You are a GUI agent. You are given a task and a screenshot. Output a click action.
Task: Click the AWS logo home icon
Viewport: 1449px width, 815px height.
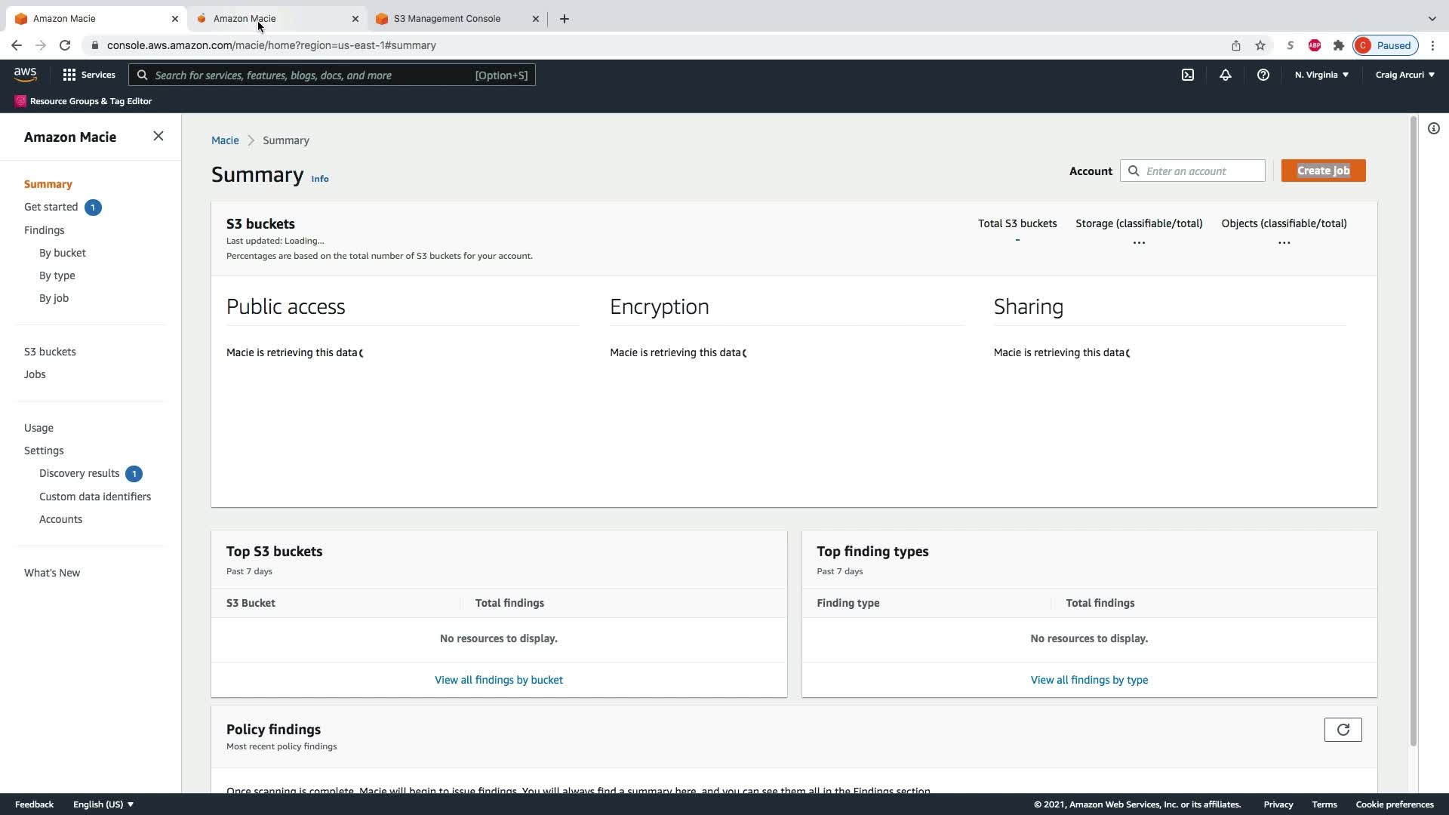(25, 74)
